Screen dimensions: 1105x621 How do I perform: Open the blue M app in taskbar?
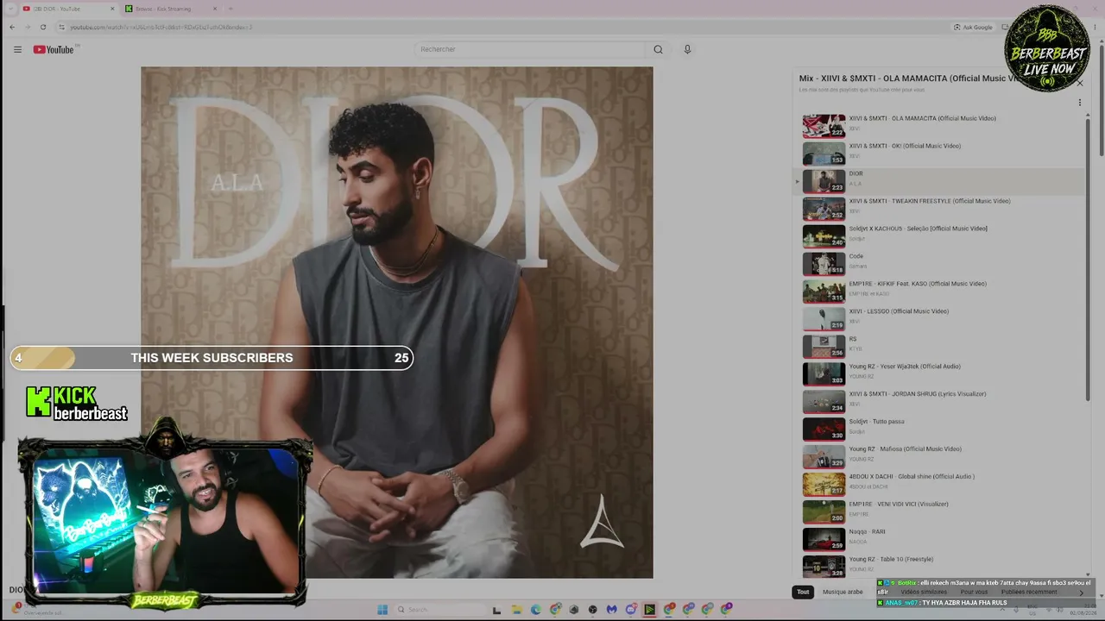click(x=611, y=610)
